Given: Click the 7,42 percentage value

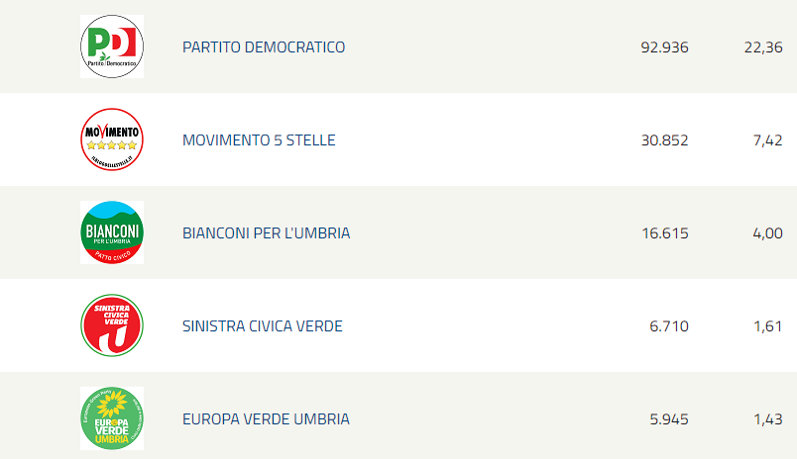Looking at the screenshot, I should coord(767,140).
